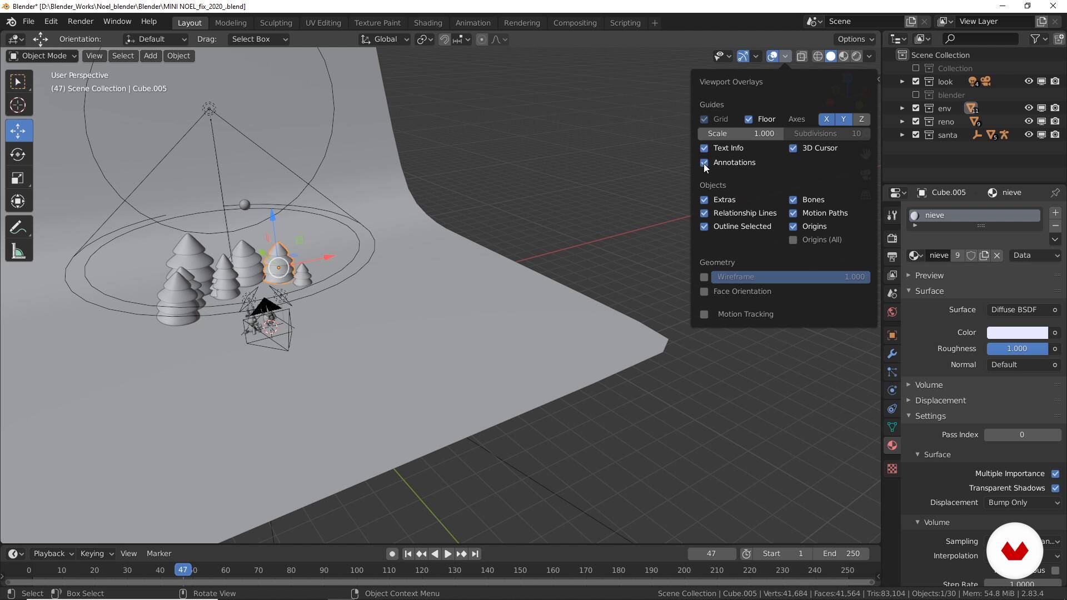This screenshot has height=600, width=1067.
Task: Toggle X-Ray viewport mode icon
Action: 801,56
